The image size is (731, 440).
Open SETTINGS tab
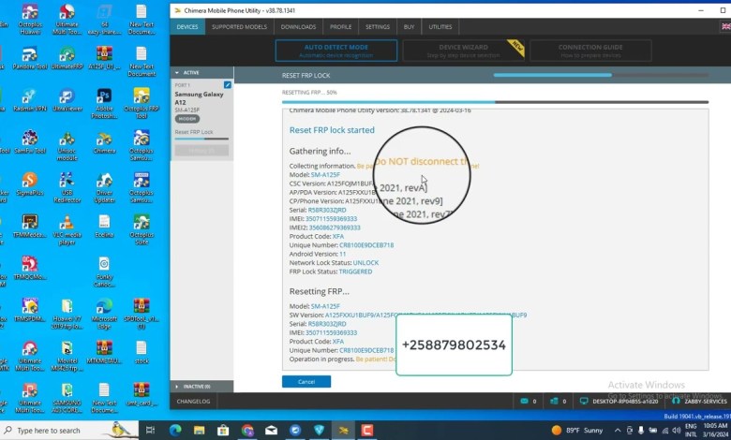point(378,27)
